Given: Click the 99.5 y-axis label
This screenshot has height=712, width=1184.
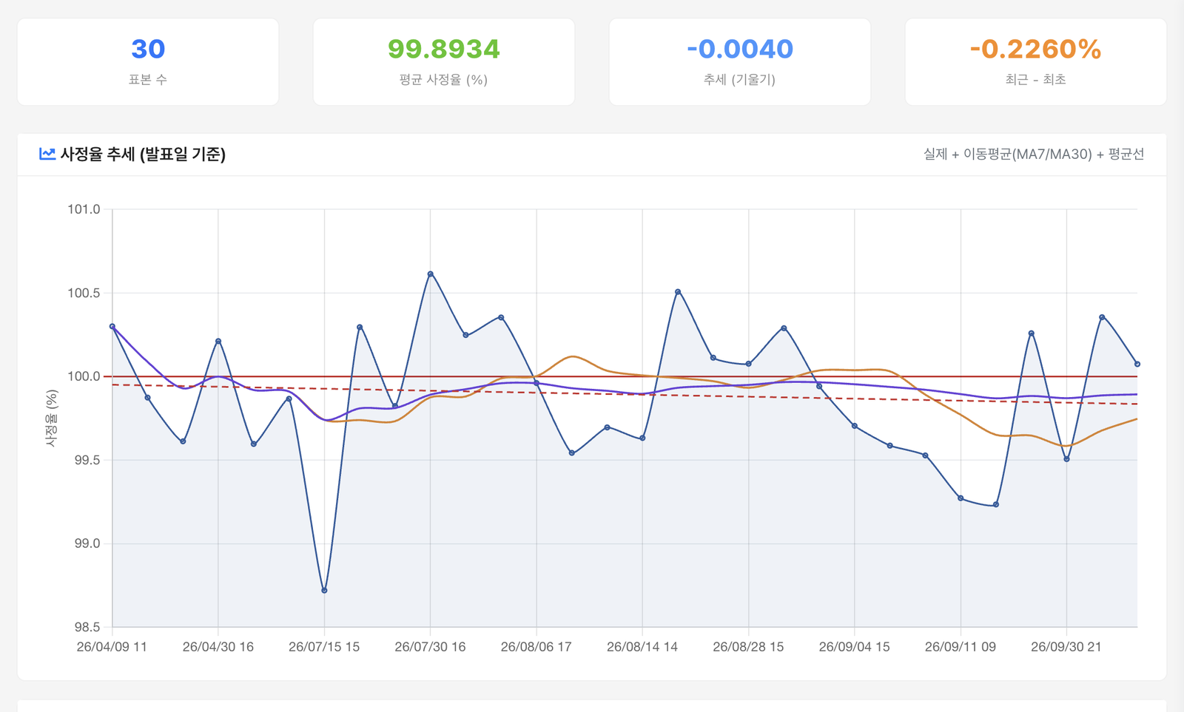Looking at the screenshot, I should click(x=87, y=460).
